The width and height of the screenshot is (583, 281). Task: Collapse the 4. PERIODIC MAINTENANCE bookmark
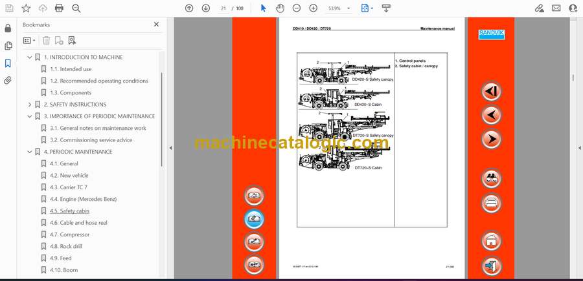(x=30, y=152)
